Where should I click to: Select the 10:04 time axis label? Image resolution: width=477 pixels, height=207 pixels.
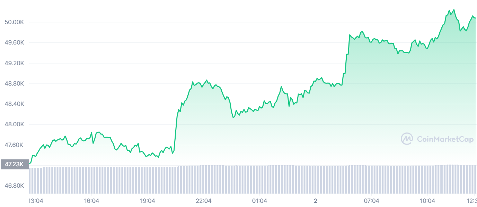point(427,201)
